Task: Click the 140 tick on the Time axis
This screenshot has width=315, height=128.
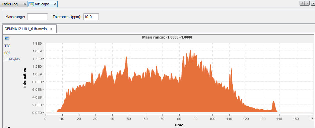Action: tap(279, 118)
